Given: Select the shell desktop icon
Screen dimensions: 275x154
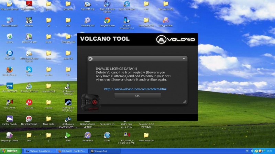Looking at the screenshot, I should [x=68, y=137].
